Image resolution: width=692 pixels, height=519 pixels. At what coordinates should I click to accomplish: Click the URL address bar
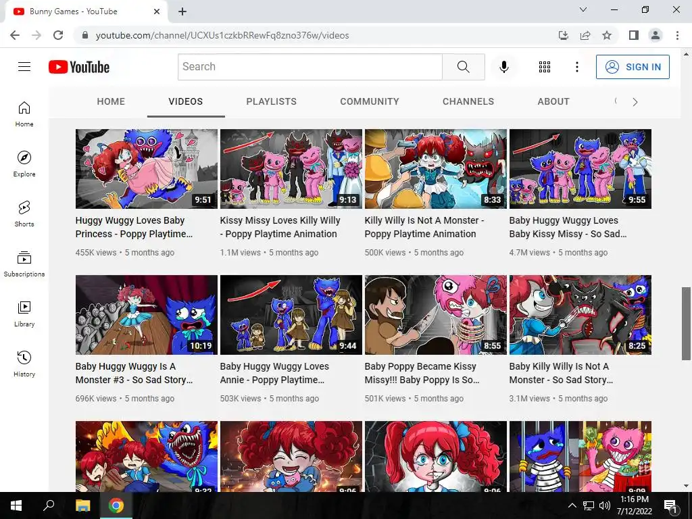coord(318,35)
